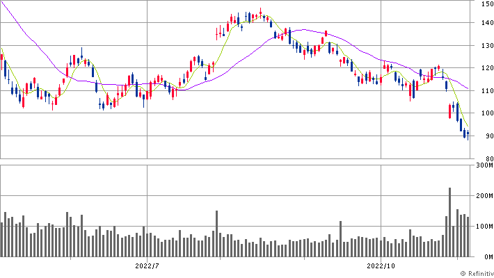Click the tallest volume bar above 200M
This screenshot has width=494, height=278.
click(449, 222)
